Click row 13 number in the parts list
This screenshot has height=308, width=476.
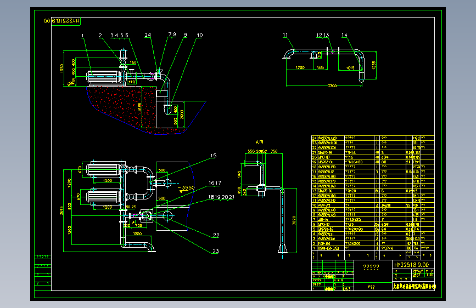pos(314,191)
